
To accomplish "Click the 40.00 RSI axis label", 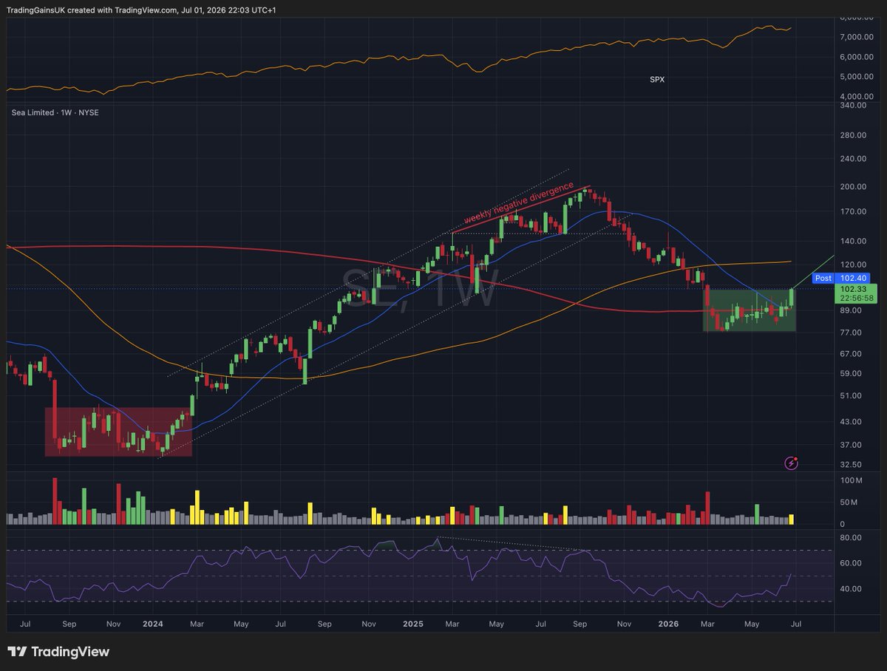I will pos(852,589).
